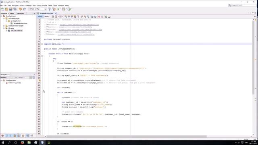Click the Windows Start button
The height and width of the screenshot is (145, 258).
click(3, 143)
